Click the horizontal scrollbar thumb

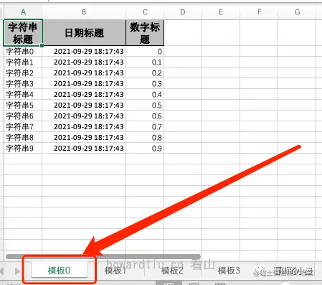(x=103, y=257)
